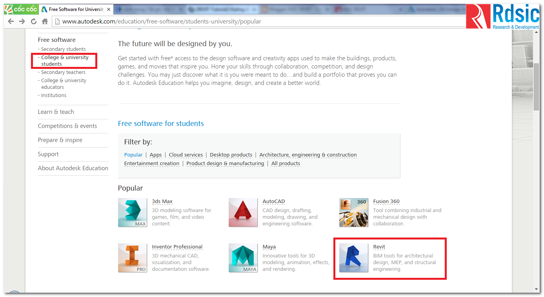This screenshot has height=297, width=544.
Task: Go back using the browser back arrow
Action: pos(11,22)
